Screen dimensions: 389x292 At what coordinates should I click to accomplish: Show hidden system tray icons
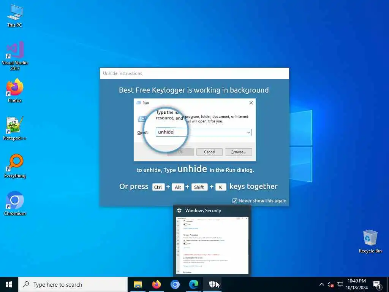[321, 284]
